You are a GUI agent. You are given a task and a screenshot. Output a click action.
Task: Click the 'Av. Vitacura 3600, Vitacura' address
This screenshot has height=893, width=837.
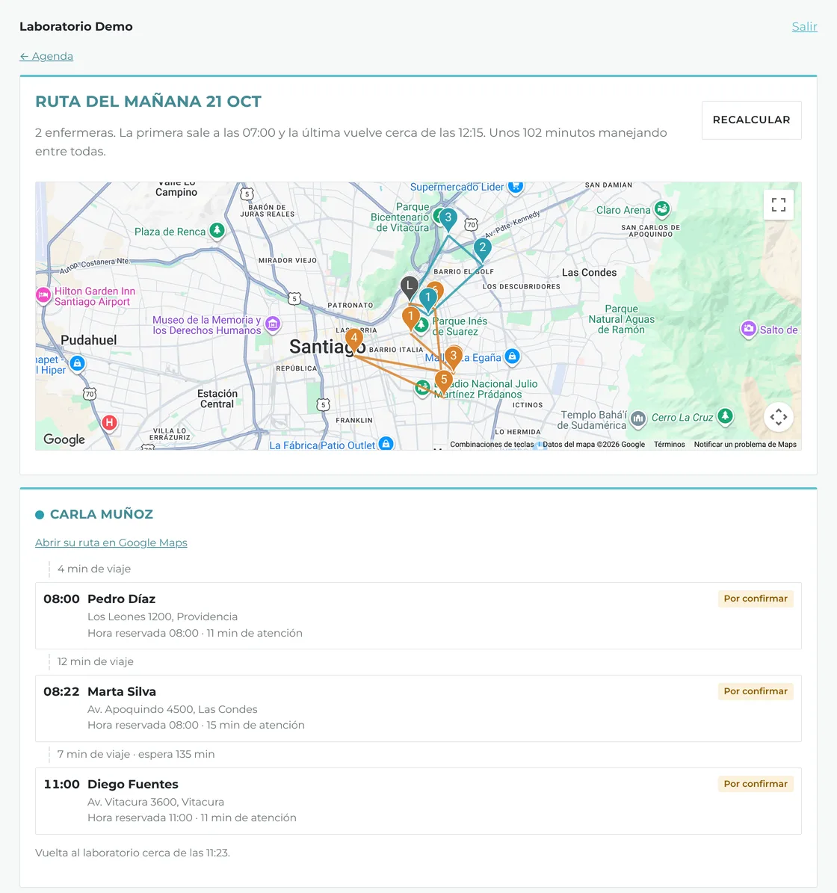[x=156, y=802]
